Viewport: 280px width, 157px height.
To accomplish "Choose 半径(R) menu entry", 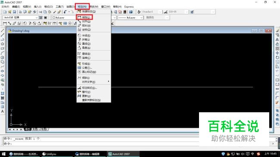I will point(94,36).
